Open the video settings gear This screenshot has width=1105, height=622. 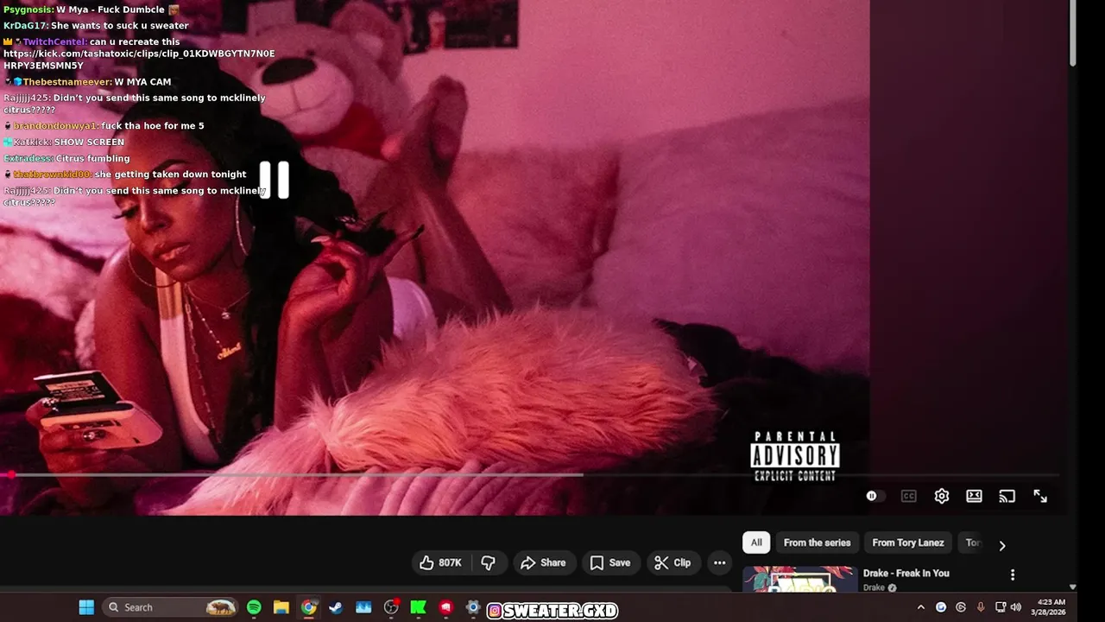coord(942,496)
